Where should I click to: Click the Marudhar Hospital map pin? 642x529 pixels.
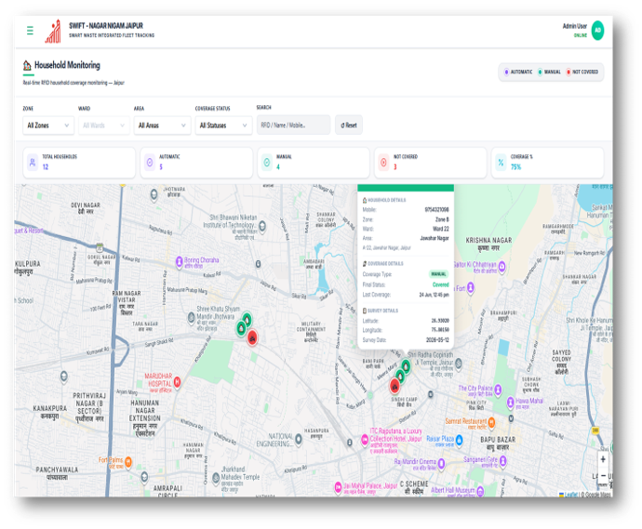tap(178, 382)
